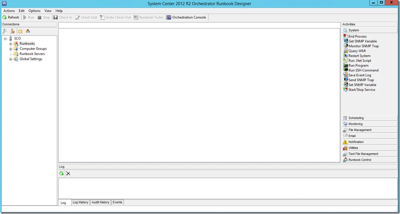The height and width of the screenshot is (214, 400).
Task: Switch to the Events tab
Action: click(x=118, y=202)
